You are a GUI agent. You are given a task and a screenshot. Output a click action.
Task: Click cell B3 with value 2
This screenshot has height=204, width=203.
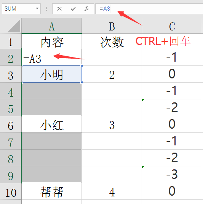pos(112,74)
